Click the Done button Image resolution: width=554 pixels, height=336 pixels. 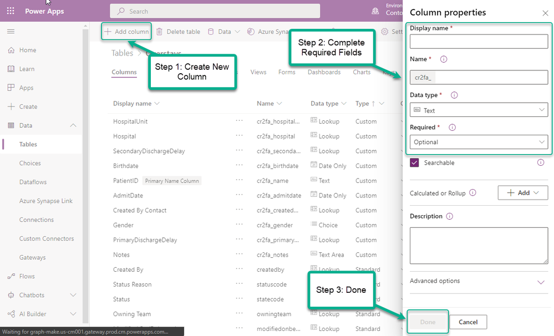click(x=428, y=322)
